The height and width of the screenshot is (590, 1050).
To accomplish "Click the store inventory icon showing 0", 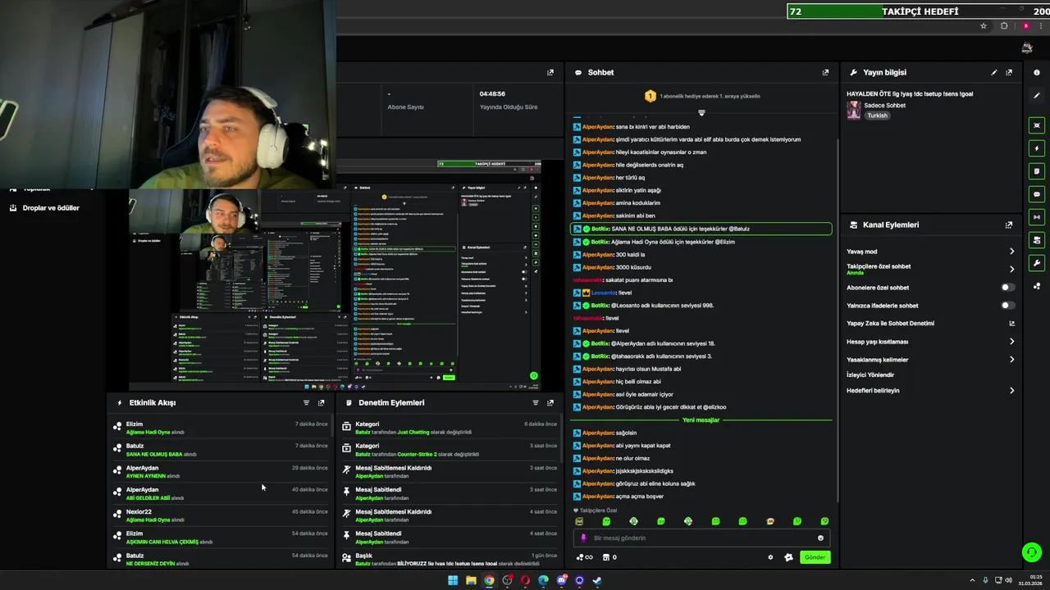I will point(609,557).
